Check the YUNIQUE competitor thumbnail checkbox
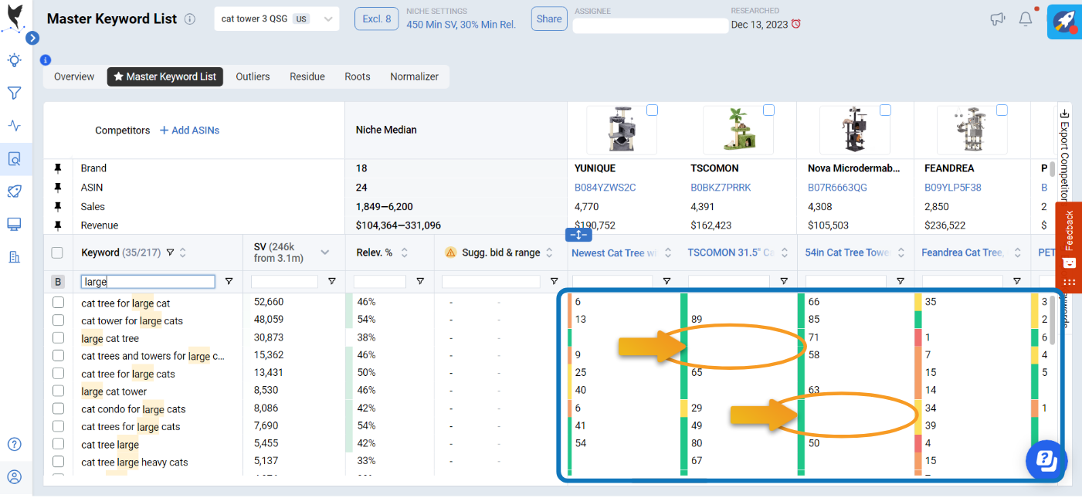 point(652,110)
